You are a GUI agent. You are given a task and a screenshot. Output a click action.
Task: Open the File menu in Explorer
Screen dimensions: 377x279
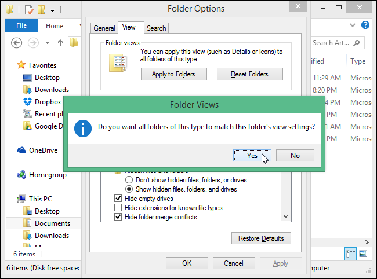click(x=21, y=25)
